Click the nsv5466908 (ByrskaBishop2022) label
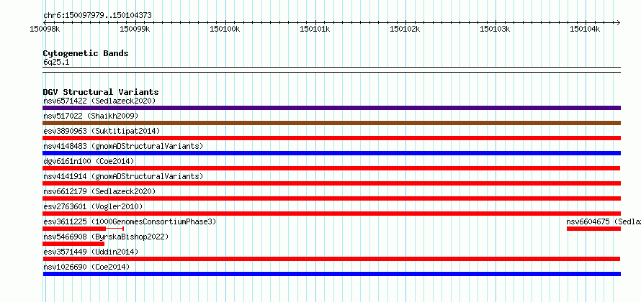 point(106,237)
